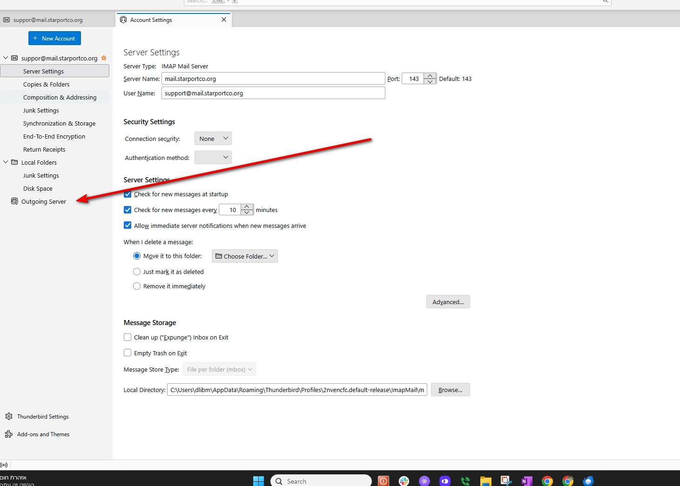680x486 pixels.
Task: Click the Local Folders folder icon
Action: click(14, 162)
